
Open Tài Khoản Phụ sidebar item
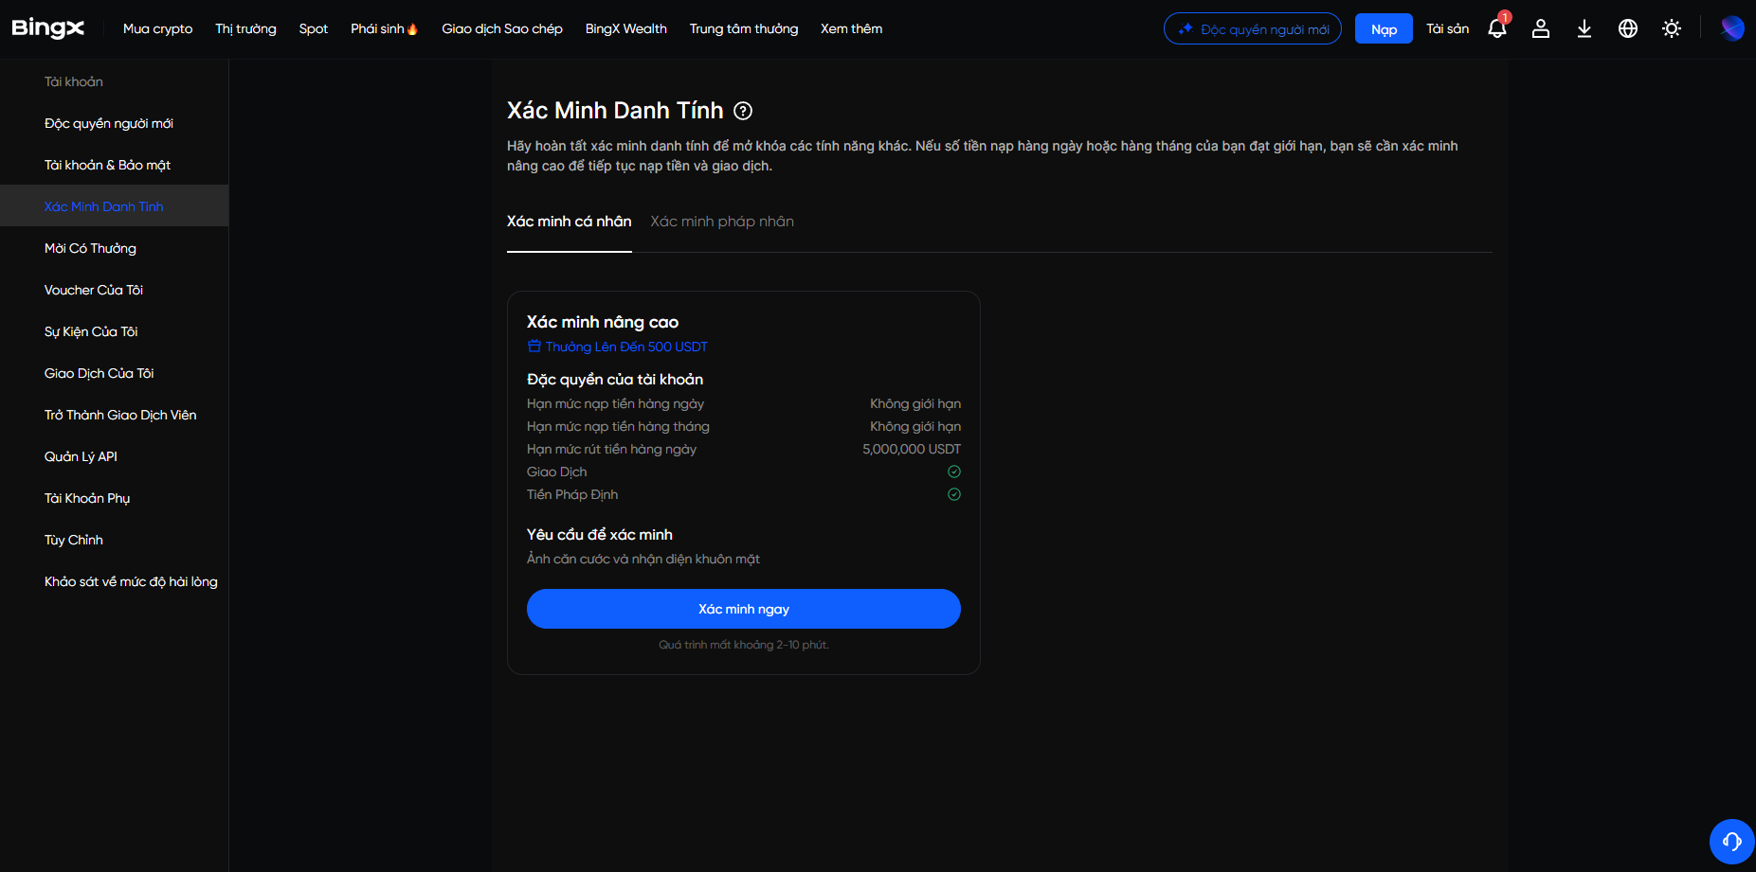pyautogui.click(x=87, y=498)
